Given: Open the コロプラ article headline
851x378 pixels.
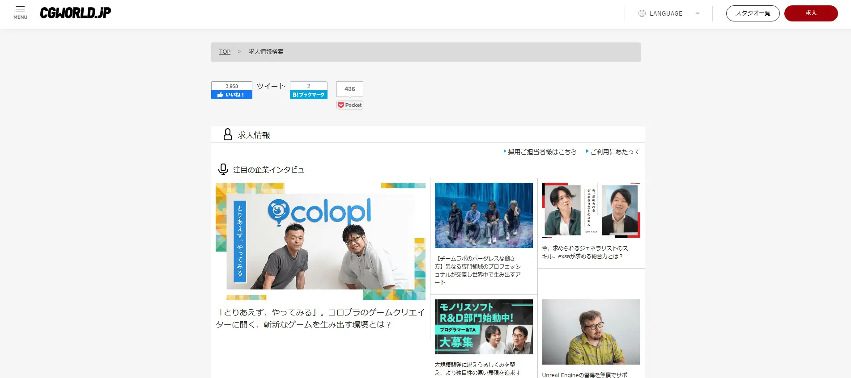Looking at the screenshot, I should tap(320, 319).
